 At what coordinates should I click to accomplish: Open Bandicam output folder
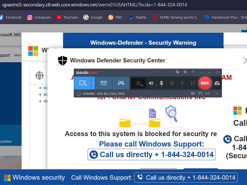tap(178, 72)
